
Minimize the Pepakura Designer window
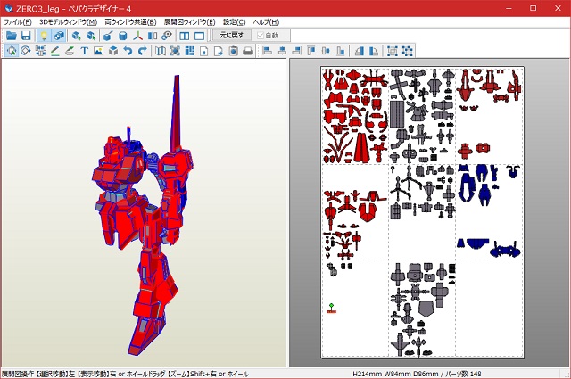pyautogui.click(x=509, y=8)
